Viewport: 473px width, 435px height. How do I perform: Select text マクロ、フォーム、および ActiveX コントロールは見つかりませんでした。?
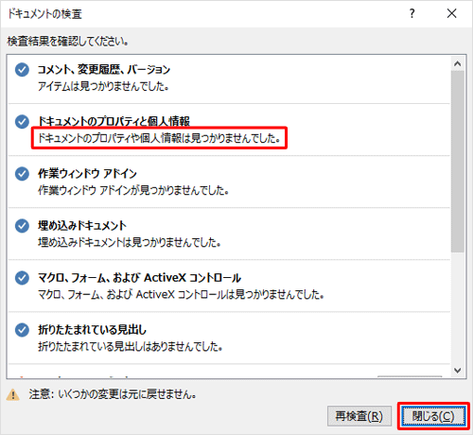click(181, 294)
